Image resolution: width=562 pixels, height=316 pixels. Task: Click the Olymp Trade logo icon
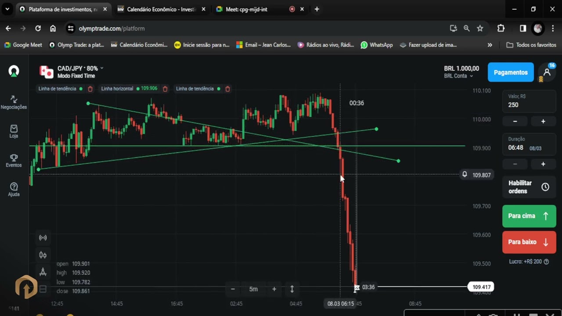pyautogui.click(x=14, y=72)
